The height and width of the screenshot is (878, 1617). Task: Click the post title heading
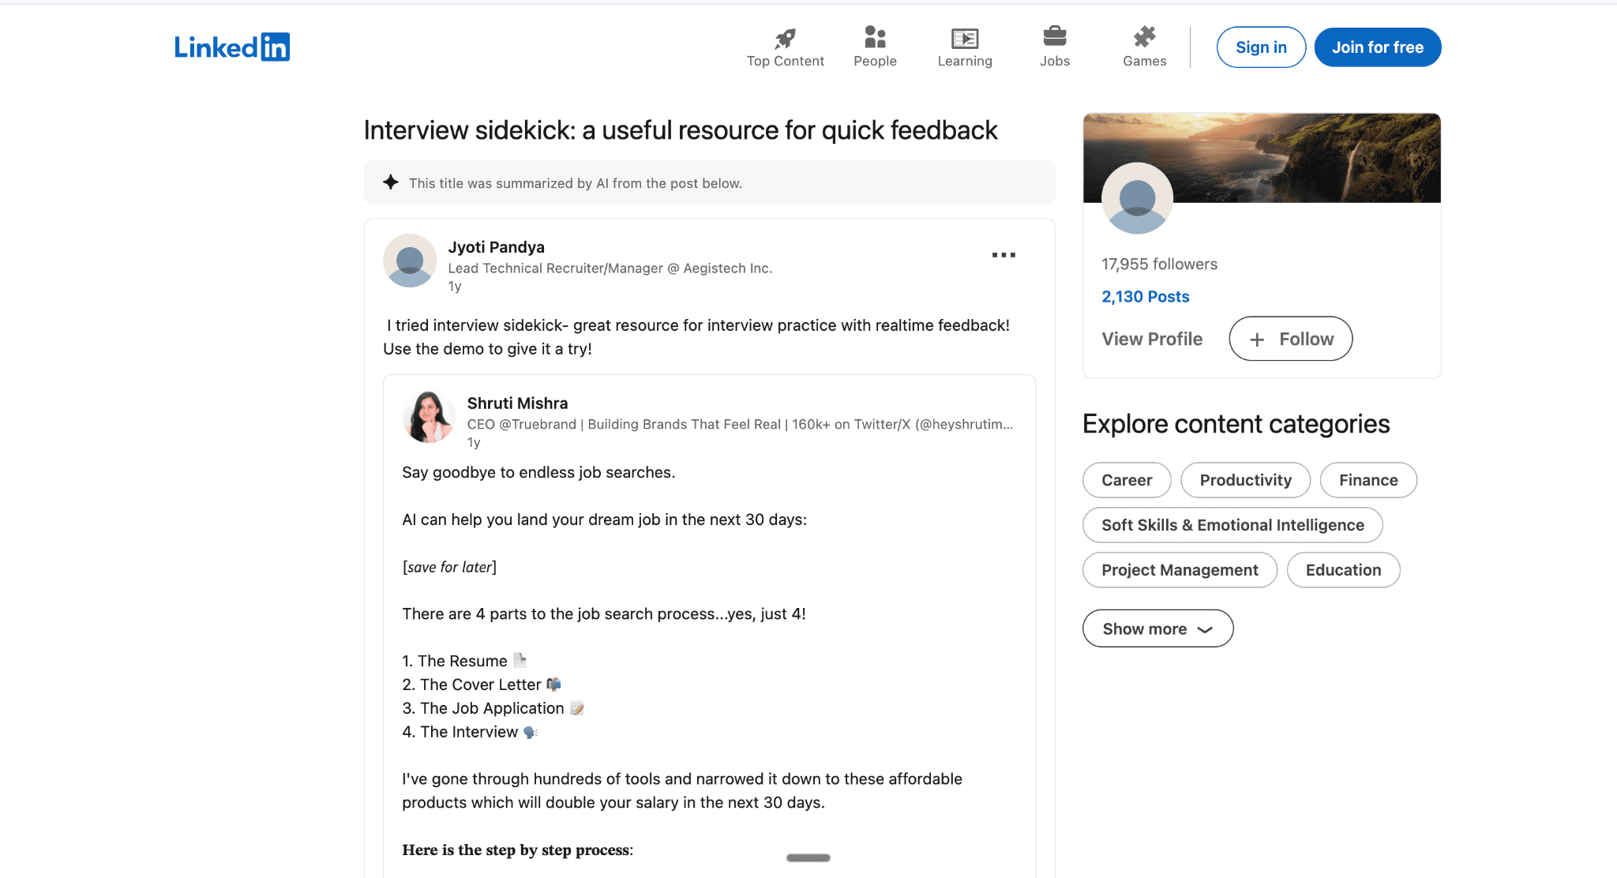tap(681, 130)
